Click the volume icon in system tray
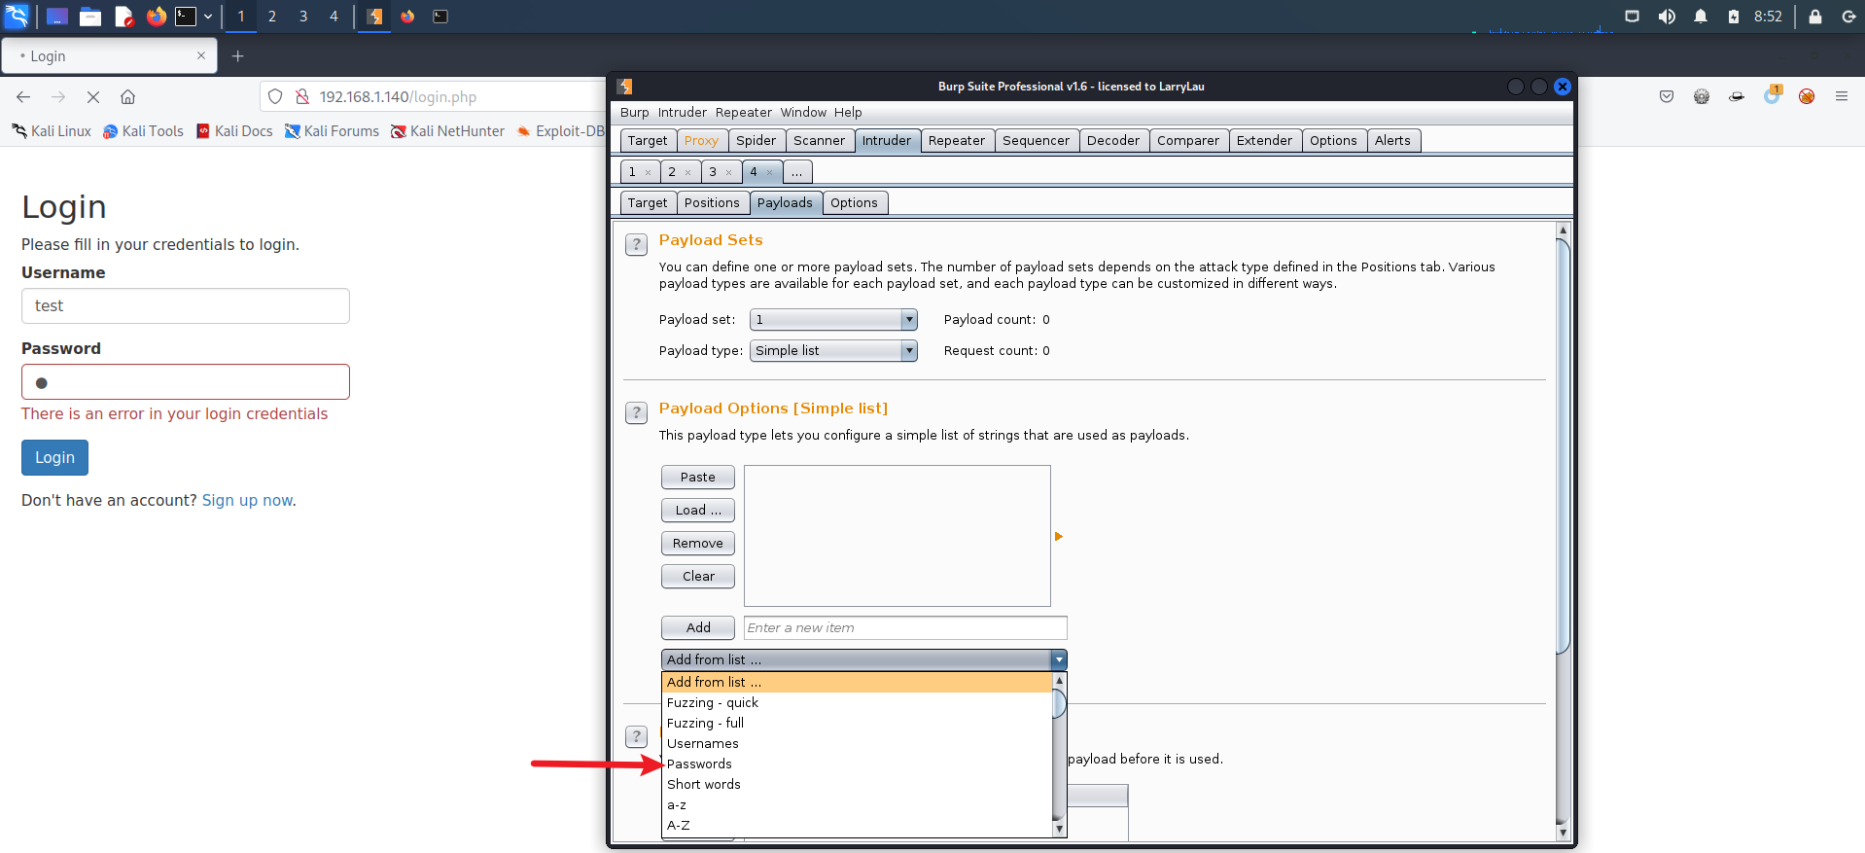1865x853 pixels. coord(1667,17)
